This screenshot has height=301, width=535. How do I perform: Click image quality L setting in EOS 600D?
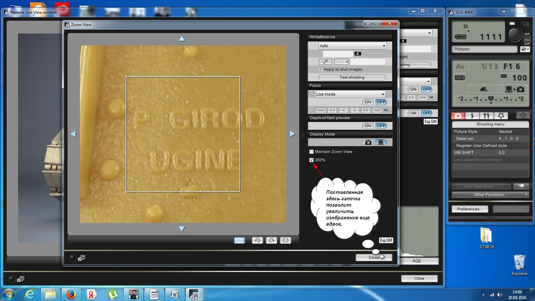tap(484, 89)
